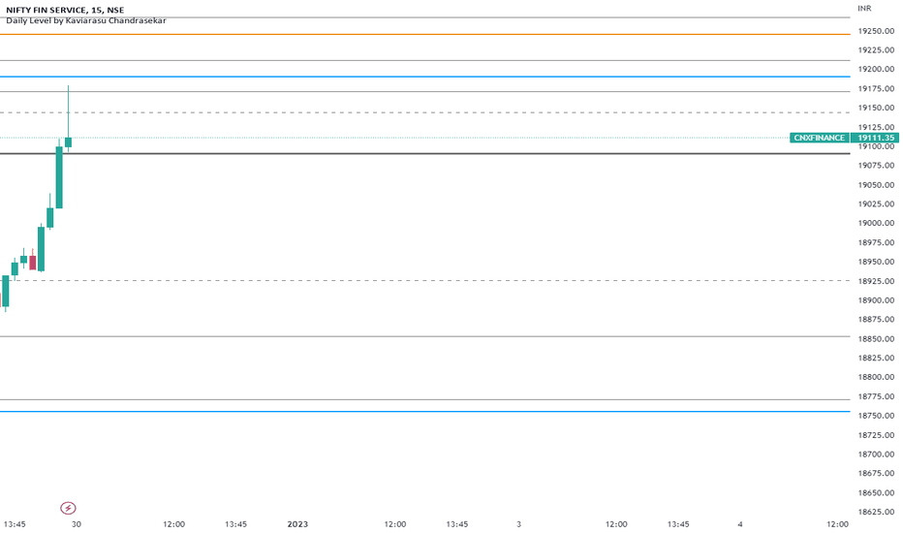Select the blue level line near 18750.00
The image size is (903, 533).
(x=425, y=412)
